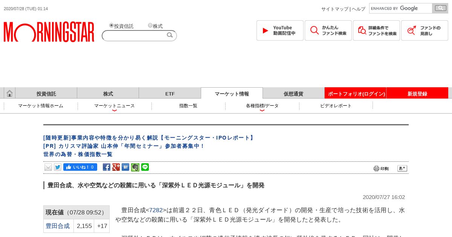The height and width of the screenshot is (237, 452).
Task: Click the 現在値 table header
Action: click(76, 213)
